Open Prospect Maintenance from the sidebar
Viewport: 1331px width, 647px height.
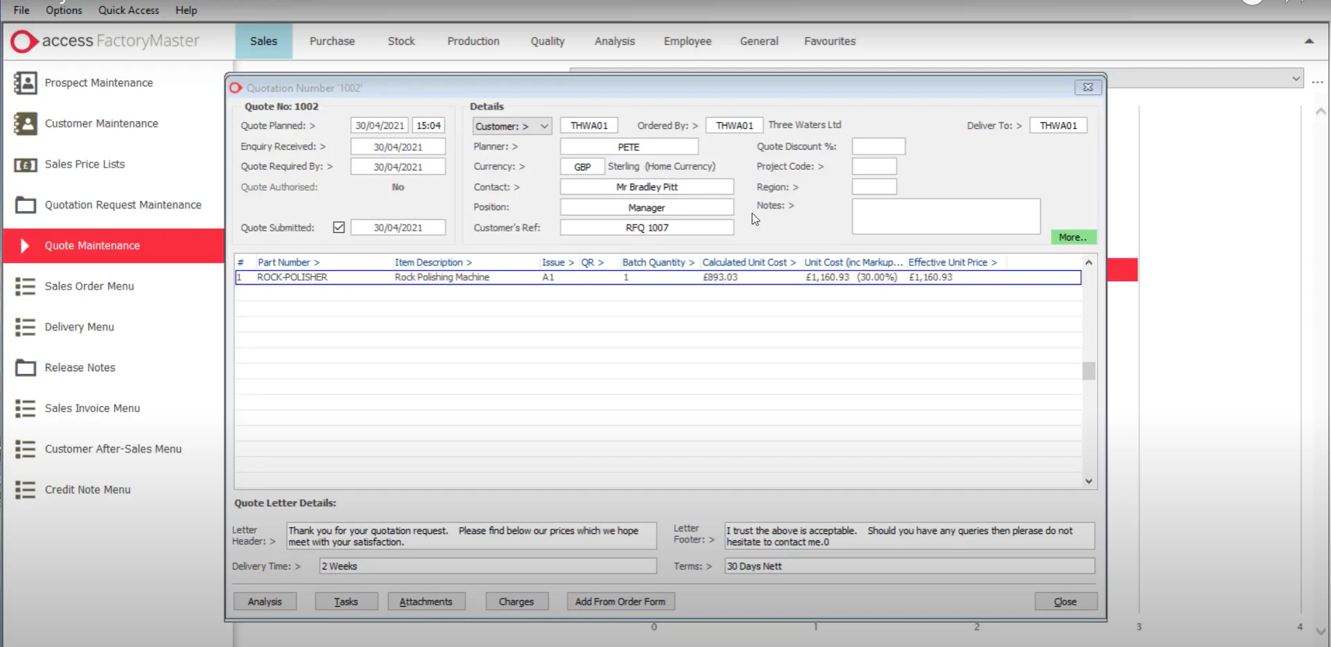[x=25, y=82]
